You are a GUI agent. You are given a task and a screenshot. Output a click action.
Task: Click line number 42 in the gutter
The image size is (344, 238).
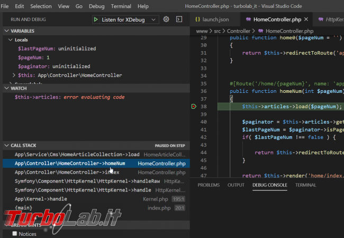[203, 137]
